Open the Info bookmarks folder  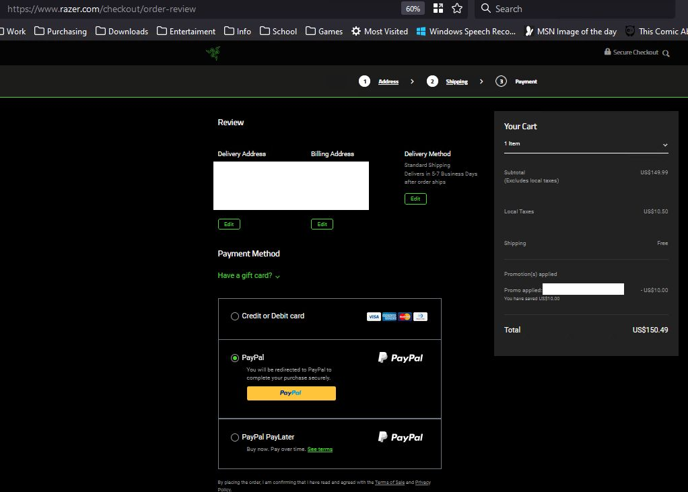(x=238, y=31)
